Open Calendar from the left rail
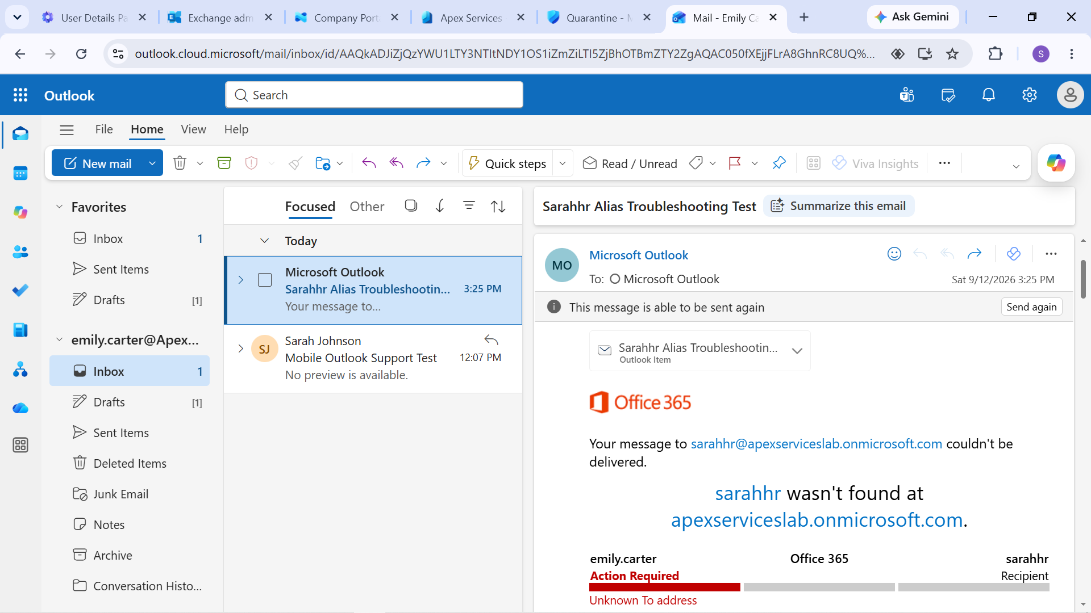Image resolution: width=1091 pixels, height=613 pixels. (x=20, y=173)
